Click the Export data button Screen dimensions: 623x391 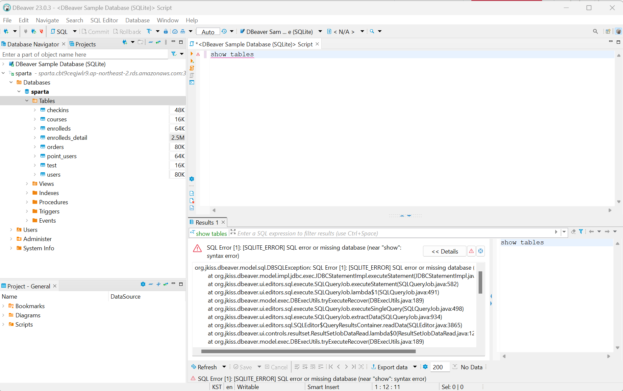(389, 367)
